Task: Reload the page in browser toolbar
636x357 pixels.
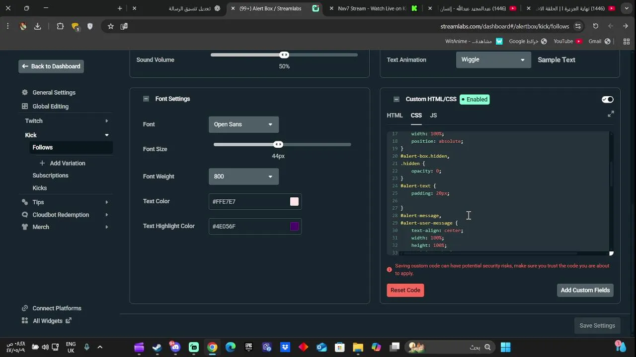Action: click(596, 26)
